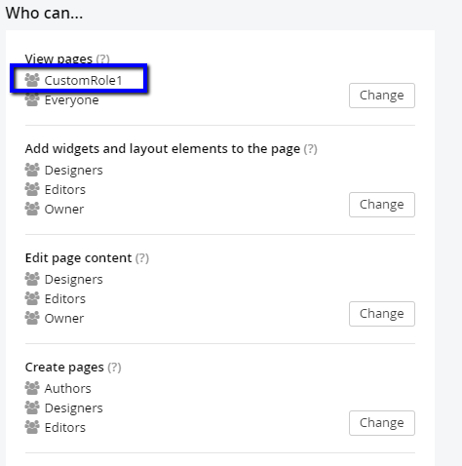Change who can create pages
Screen dimensions: 462x466
point(382,423)
